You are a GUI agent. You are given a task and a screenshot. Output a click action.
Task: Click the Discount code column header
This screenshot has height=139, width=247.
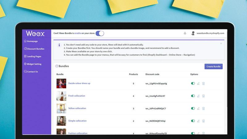152,74
